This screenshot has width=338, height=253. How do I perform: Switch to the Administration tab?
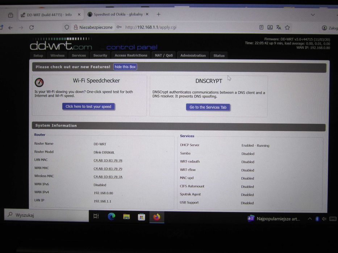(193, 56)
